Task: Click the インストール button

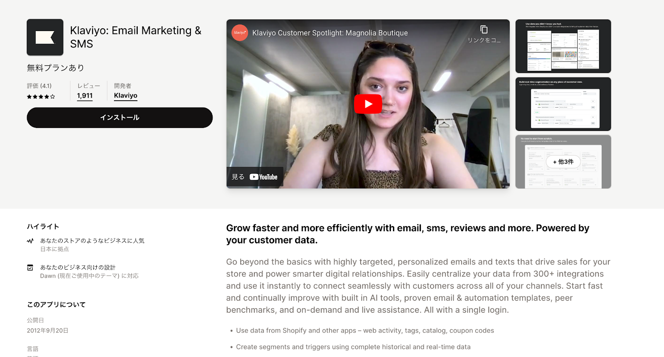Action: pos(120,118)
